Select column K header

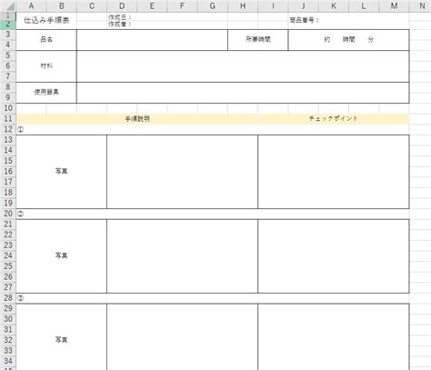(334, 6)
